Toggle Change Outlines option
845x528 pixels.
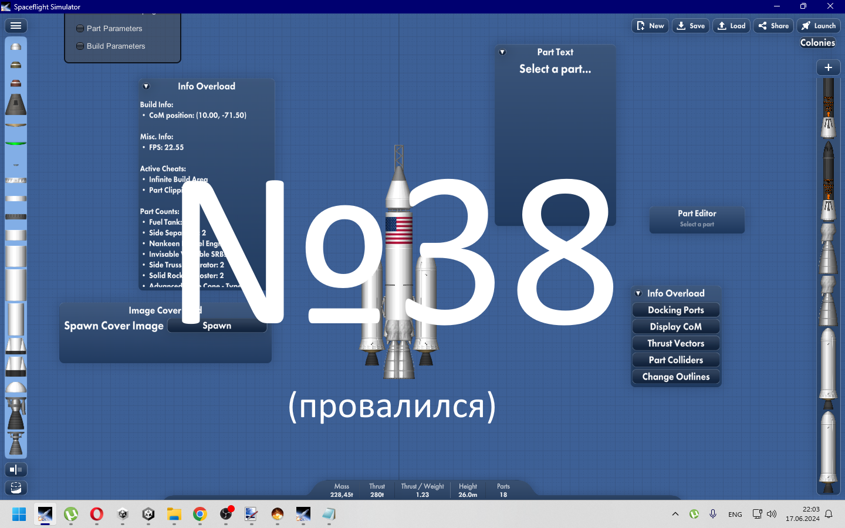pos(676,377)
